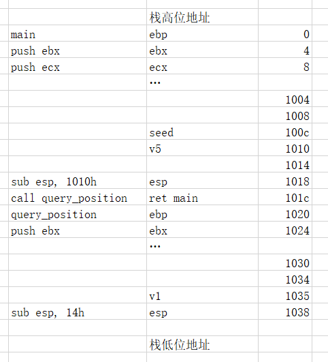Click the '栈低位地址' cell
Viewport: 328px width, 362px height.
(202, 344)
